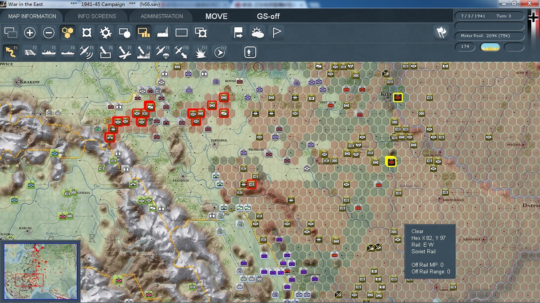Select F8 bomb city mode icon

point(143,52)
